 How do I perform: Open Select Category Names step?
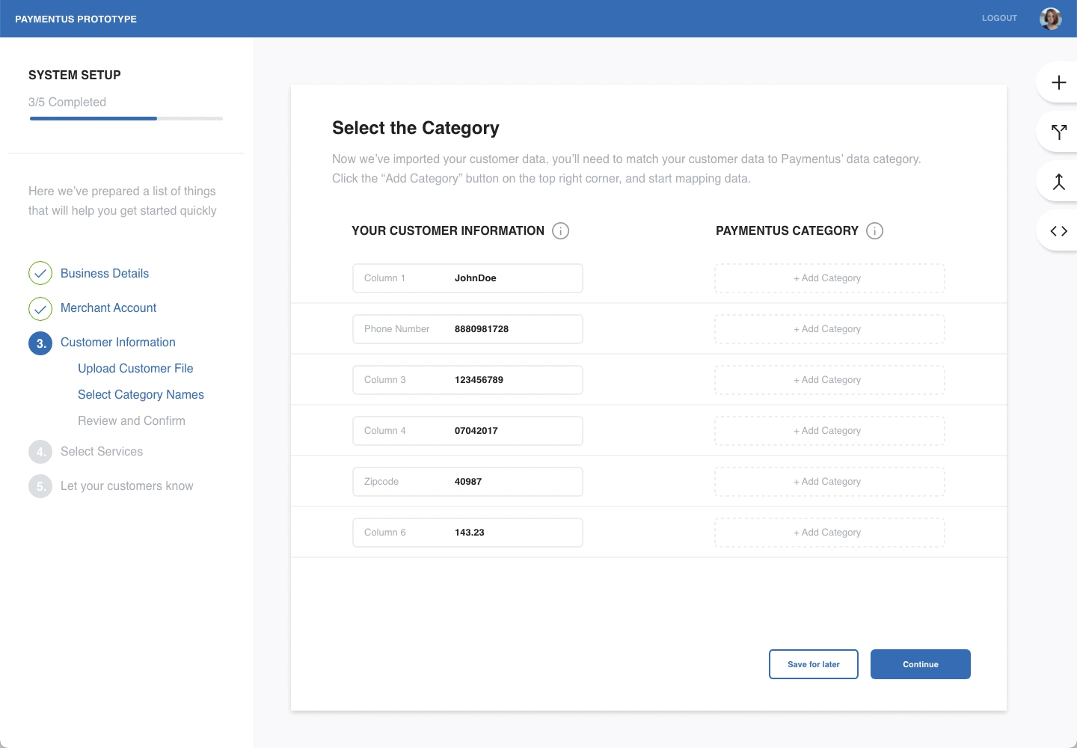point(141,394)
